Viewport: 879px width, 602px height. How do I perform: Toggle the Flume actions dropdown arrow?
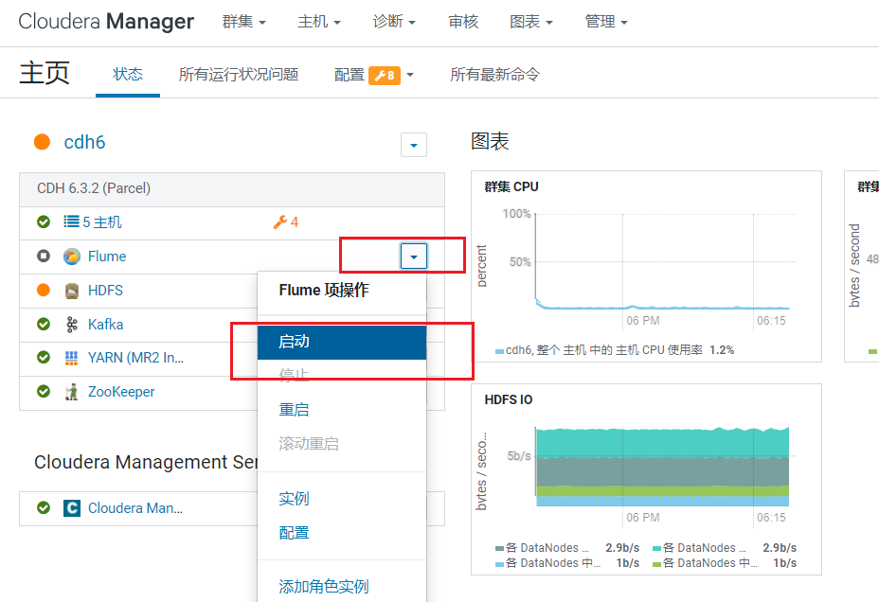tap(414, 257)
